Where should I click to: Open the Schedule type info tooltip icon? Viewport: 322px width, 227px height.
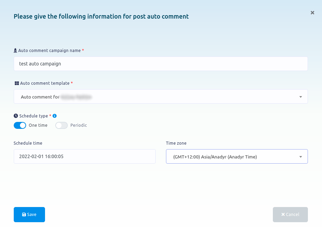pyautogui.click(x=55, y=116)
